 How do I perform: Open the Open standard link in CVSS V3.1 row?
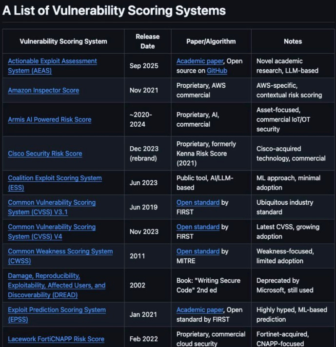tap(198, 202)
